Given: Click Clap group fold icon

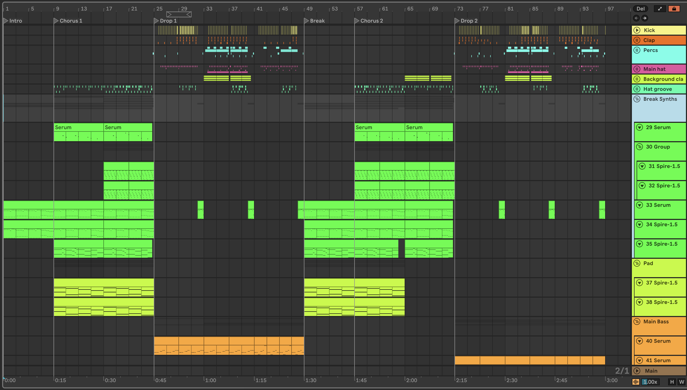Looking at the screenshot, I should 637,40.
